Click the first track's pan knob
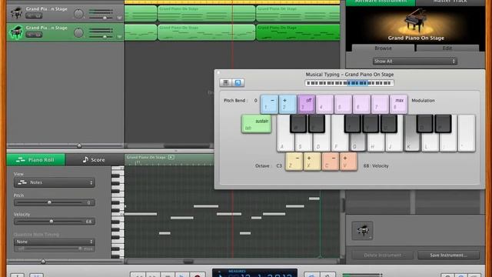 [x=78, y=14]
